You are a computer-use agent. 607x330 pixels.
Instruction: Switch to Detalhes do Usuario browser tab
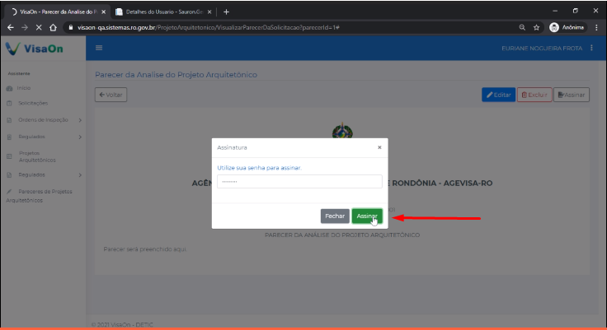tap(164, 12)
